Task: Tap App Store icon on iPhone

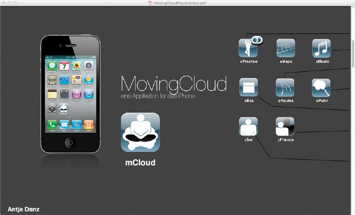Action: coord(88,94)
